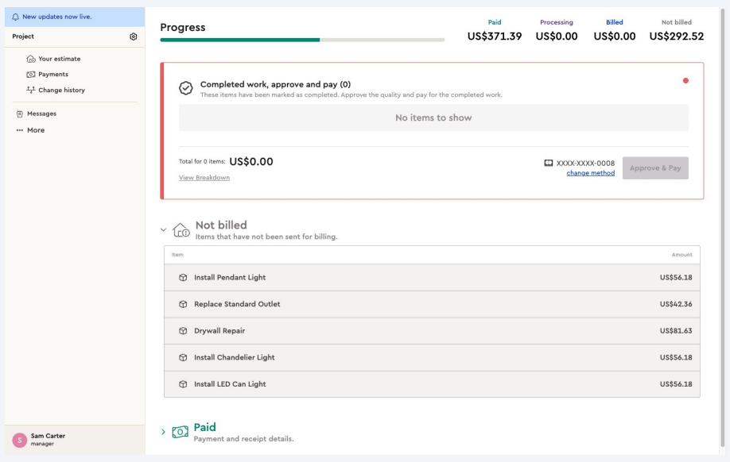This screenshot has height=462, width=730.
Task: Click the checkmark circle icon for completed work
Action: click(x=185, y=88)
